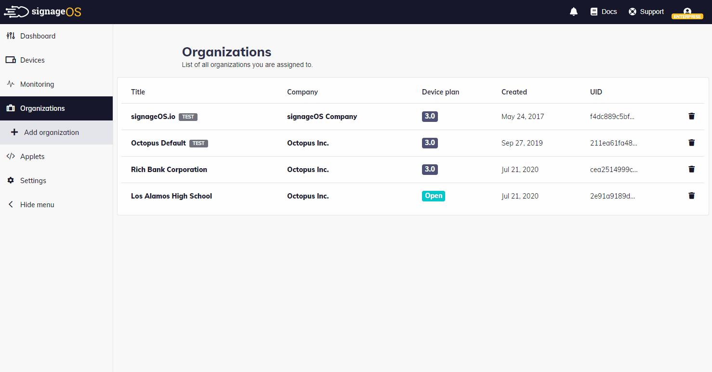This screenshot has height=372, width=712.
Task: Click the Open device plan badge
Action: 433,196
